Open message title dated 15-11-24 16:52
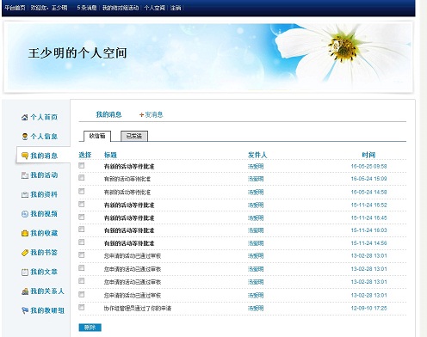The height and width of the screenshot is (337, 427). click(x=129, y=205)
